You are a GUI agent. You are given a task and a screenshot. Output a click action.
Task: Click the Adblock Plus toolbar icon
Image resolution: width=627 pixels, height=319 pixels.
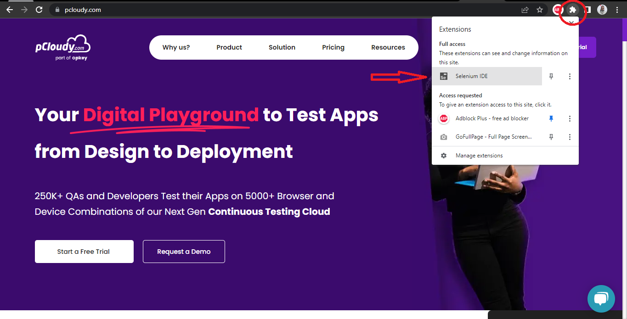pyautogui.click(x=558, y=10)
